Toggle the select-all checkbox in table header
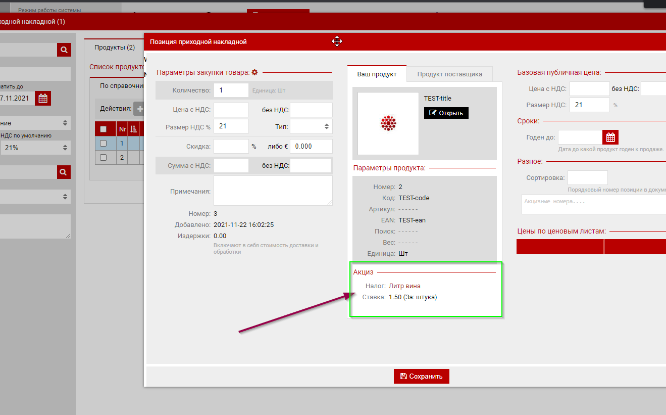Viewport: 666px width, 415px height. (x=103, y=129)
